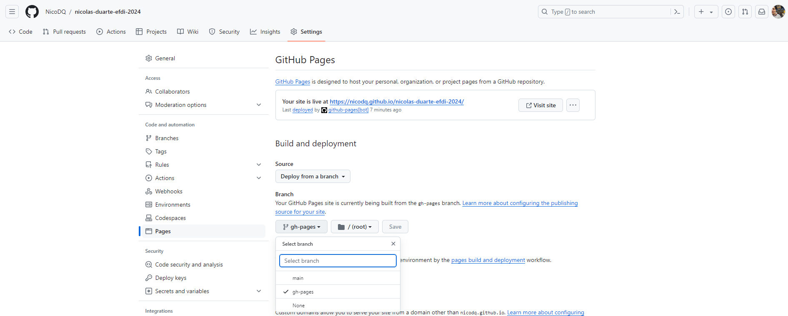Choose the gh-pages branch option
The image size is (788, 316).
[338, 291]
